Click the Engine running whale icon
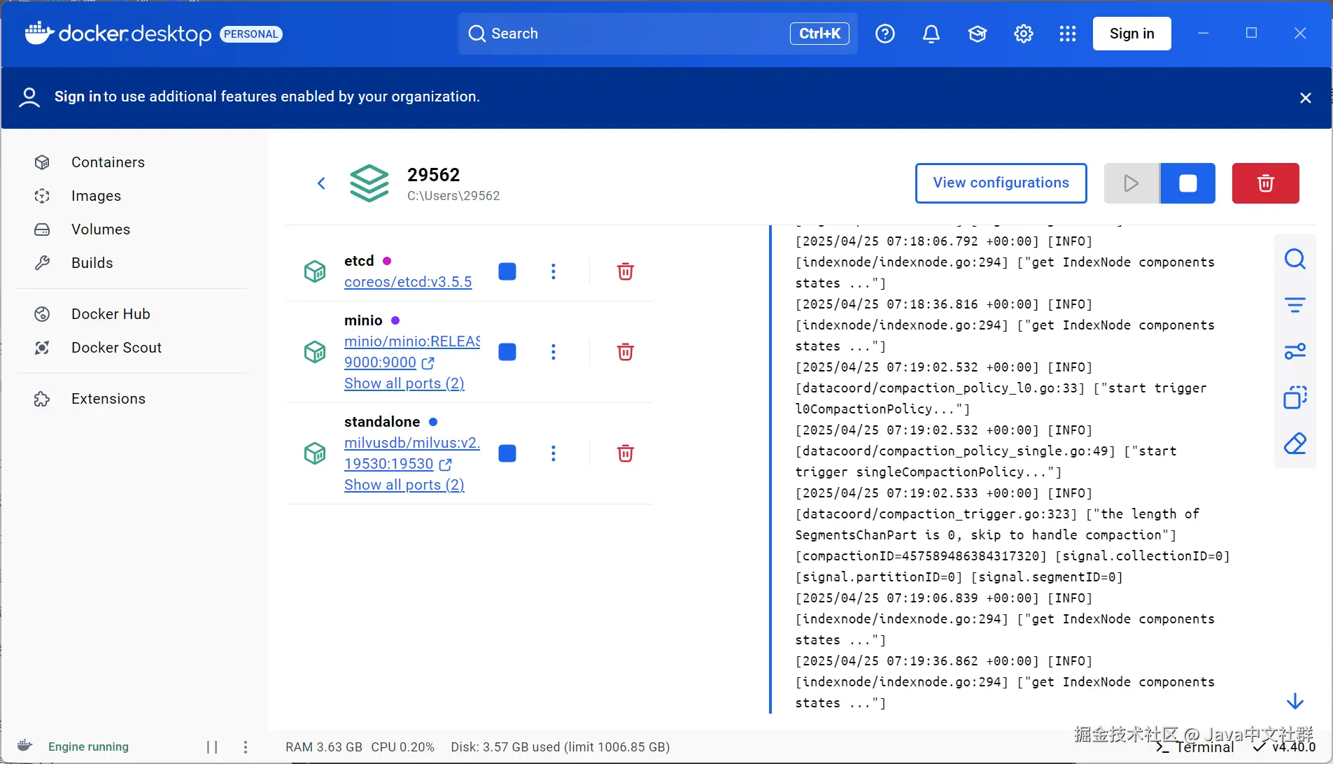1333x764 pixels. click(x=24, y=746)
